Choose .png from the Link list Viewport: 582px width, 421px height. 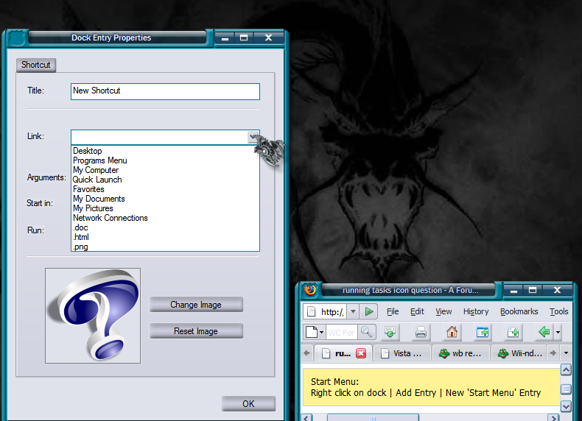(165, 247)
